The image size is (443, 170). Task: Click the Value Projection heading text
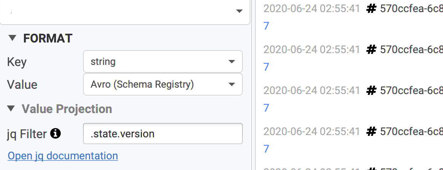[x=67, y=109]
